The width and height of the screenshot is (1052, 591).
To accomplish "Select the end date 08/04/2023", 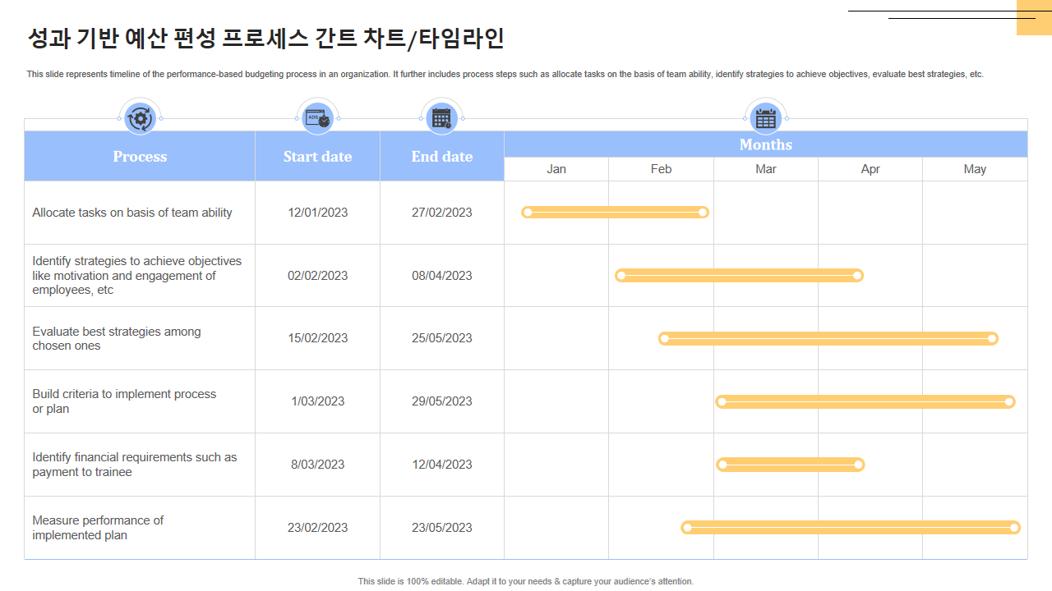I will (442, 276).
